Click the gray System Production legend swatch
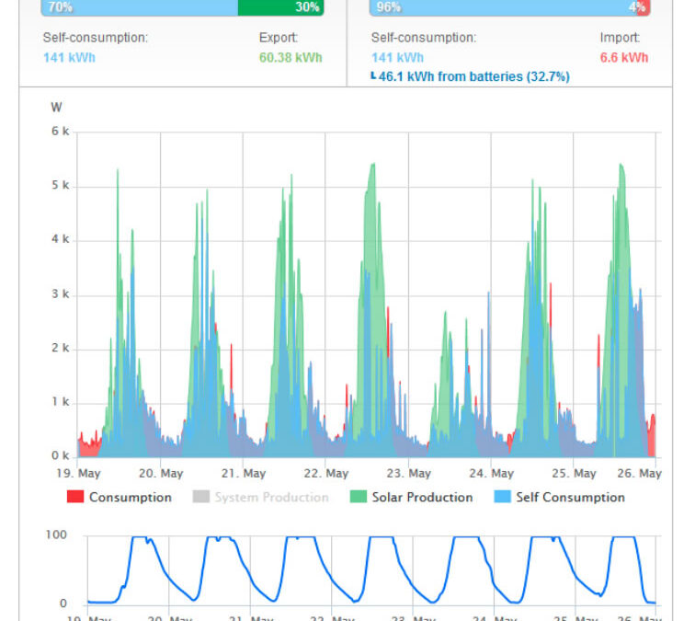 tap(200, 498)
